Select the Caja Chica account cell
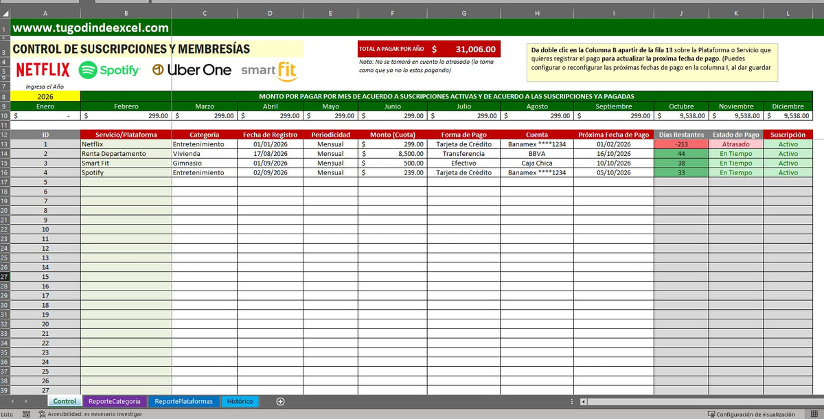Image resolution: width=824 pixels, height=419 pixels. [x=537, y=163]
